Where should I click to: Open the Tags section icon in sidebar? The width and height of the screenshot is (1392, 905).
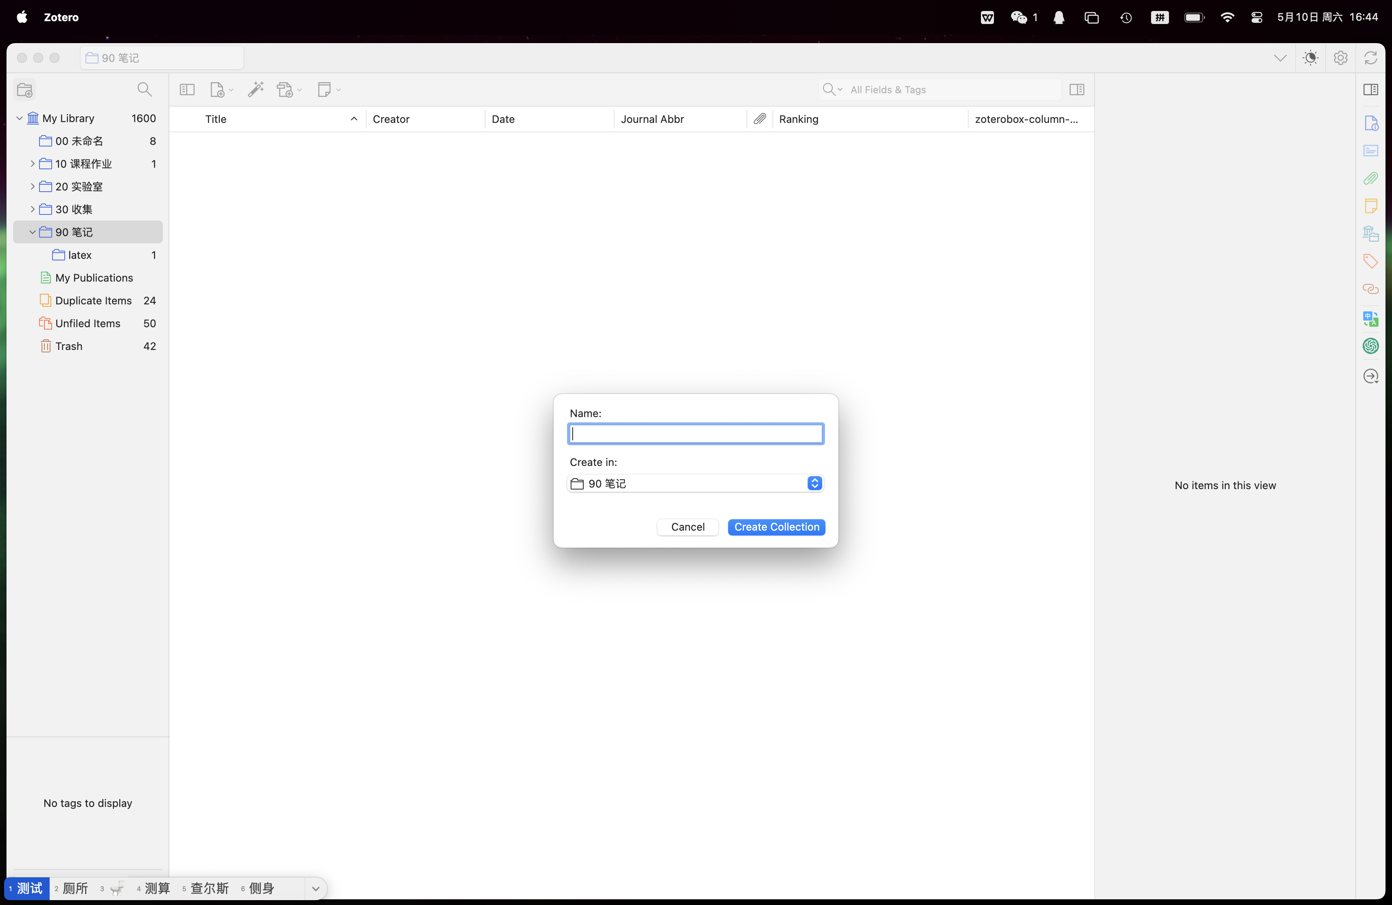pyautogui.click(x=1370, y=261)
